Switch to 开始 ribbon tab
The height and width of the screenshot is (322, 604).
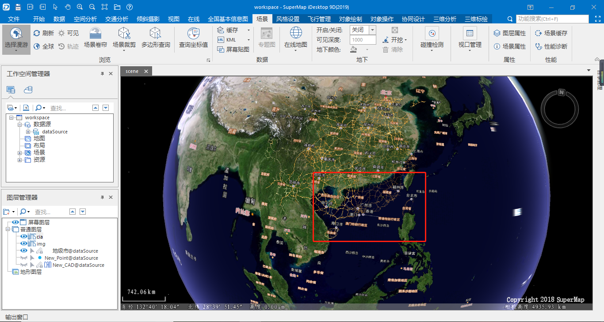coord(39,19)
